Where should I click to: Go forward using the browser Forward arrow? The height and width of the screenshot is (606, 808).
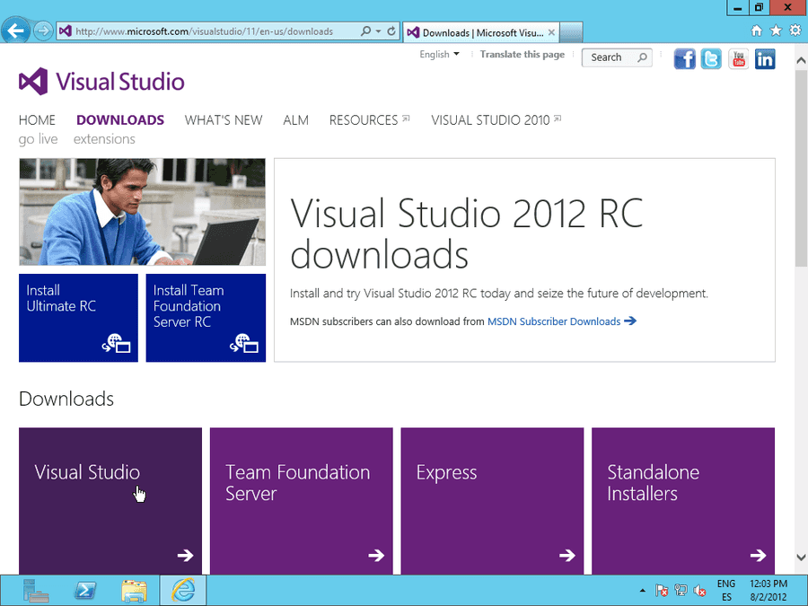[43, 31]
